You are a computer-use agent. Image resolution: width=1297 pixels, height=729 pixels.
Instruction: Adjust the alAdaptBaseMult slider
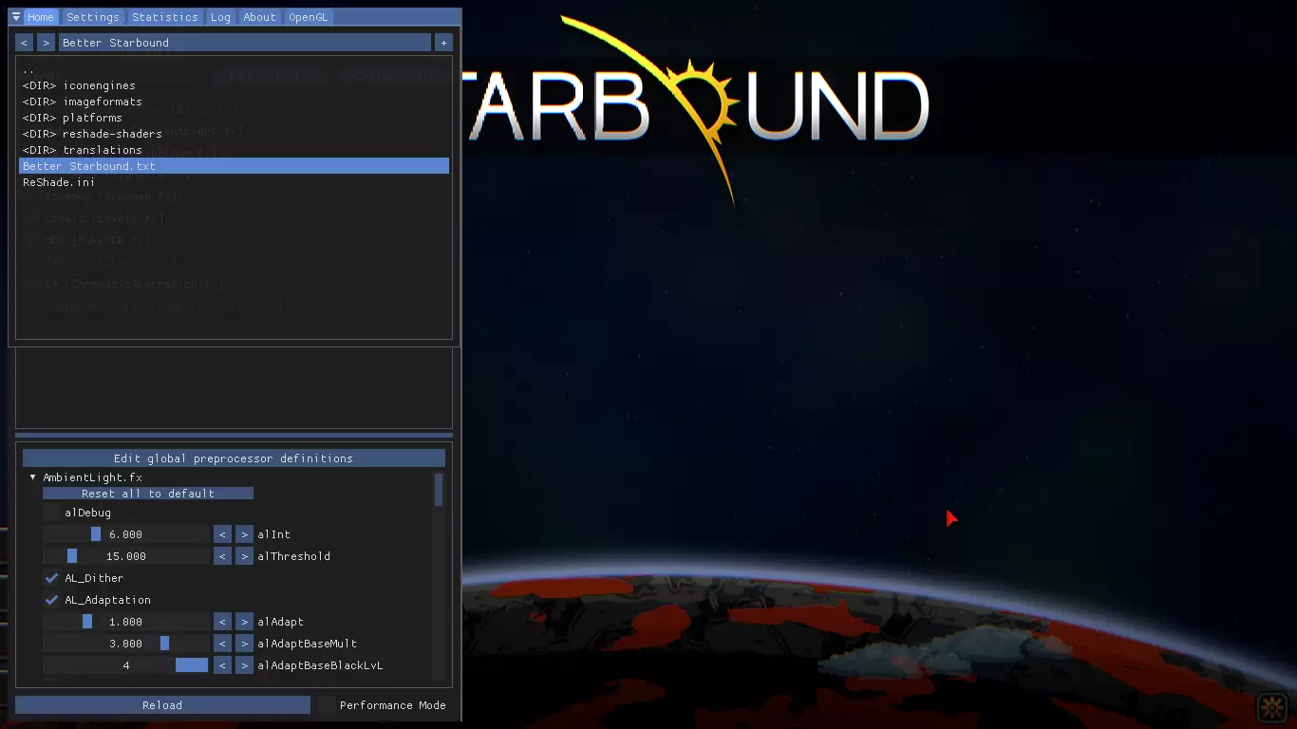(125, 644)
